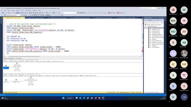
Task: Open the SQL Prompt menu
Action: tap(28, 11)
